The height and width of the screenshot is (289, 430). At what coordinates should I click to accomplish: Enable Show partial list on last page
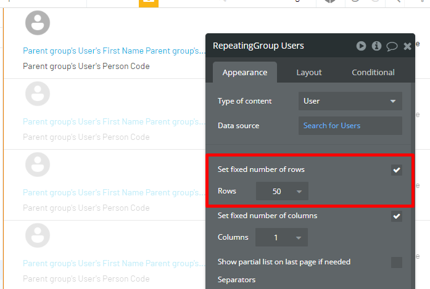[397, 263]
